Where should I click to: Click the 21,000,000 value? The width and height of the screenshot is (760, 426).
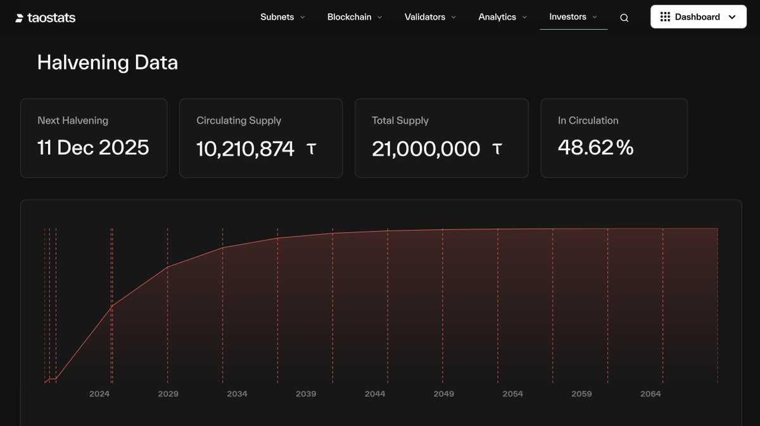click(426, 149)
